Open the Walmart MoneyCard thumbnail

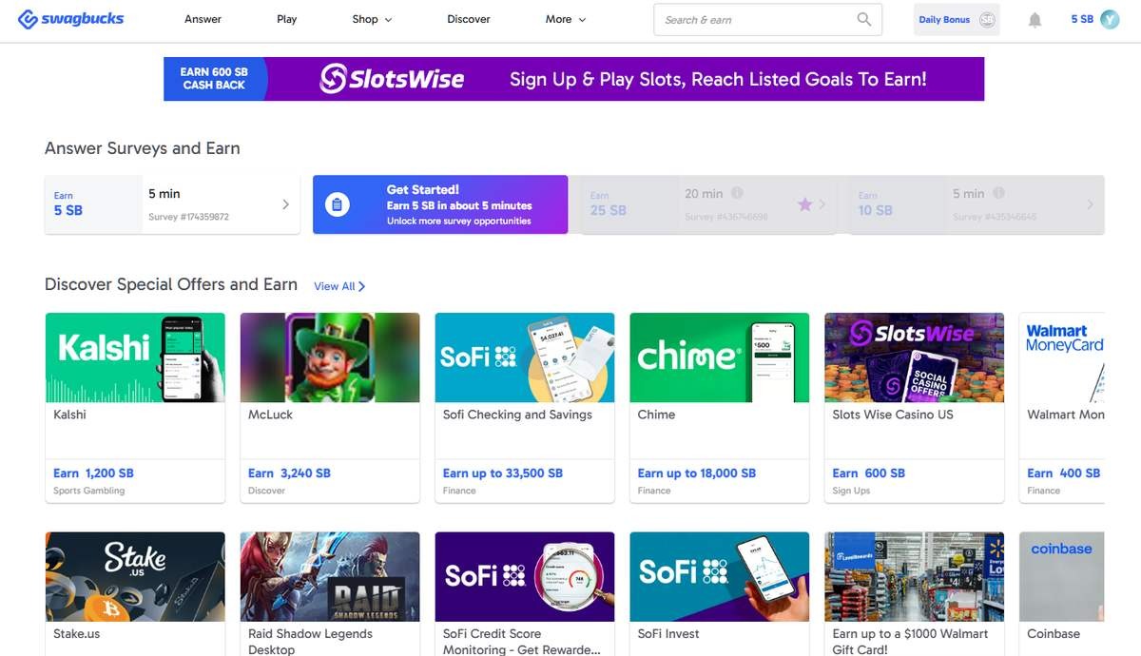click(1062, 357)
